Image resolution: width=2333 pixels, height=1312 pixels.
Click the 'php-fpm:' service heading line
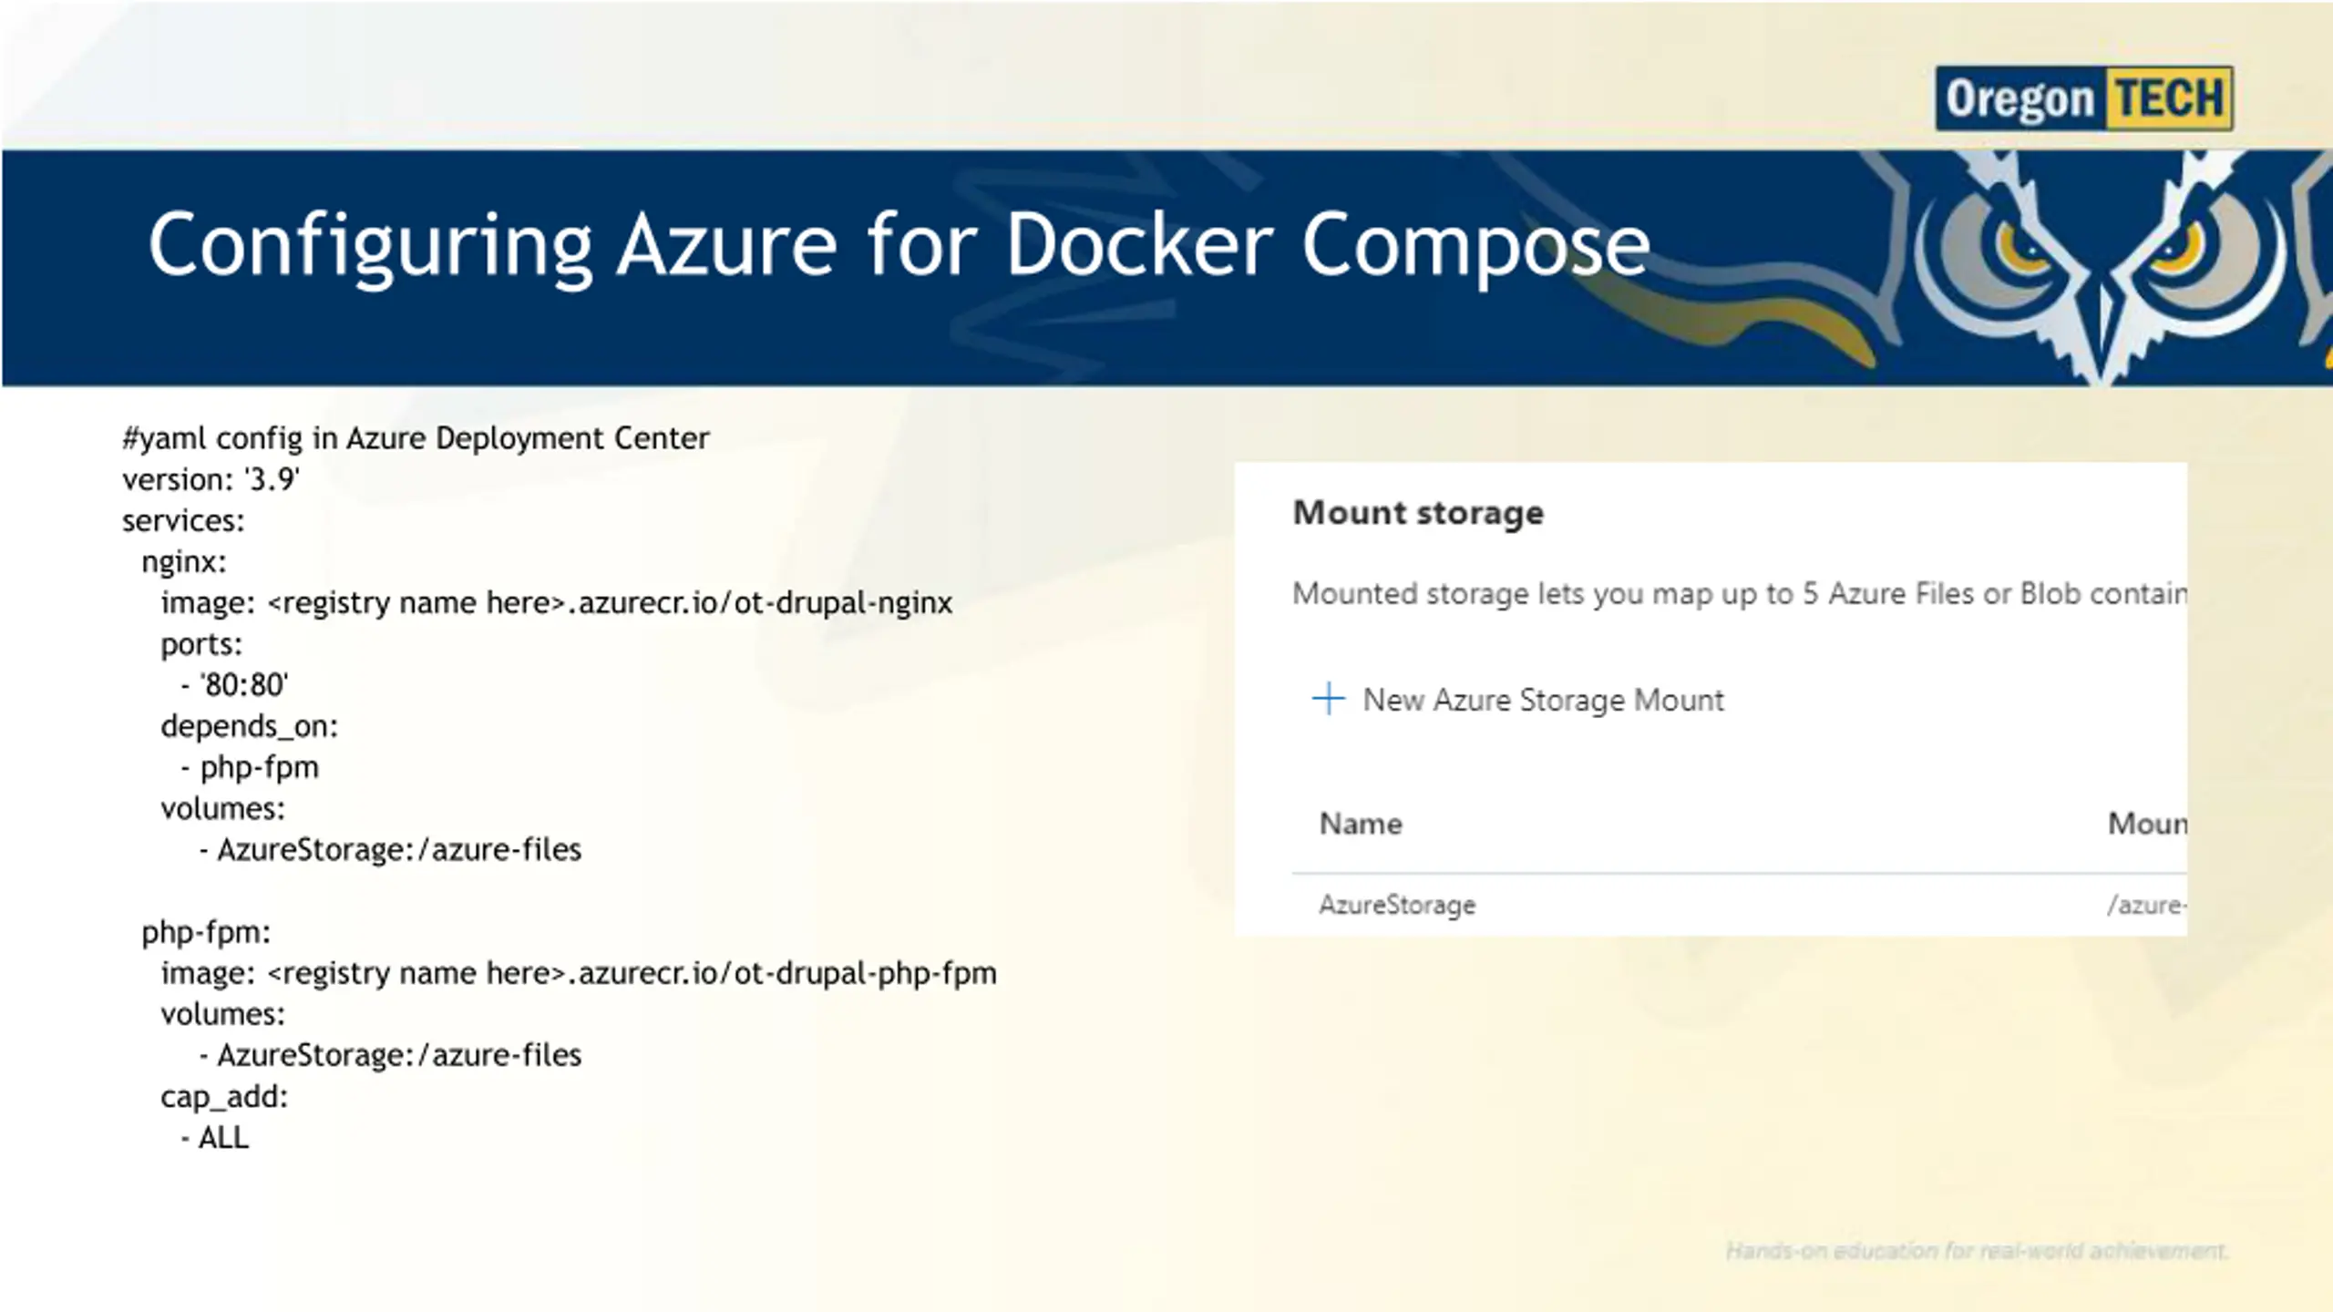206,933
